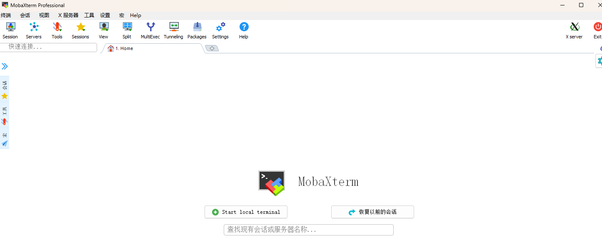The width and height of the screenshot is (602, 243).
Task: Click Start local terminal button
Action: (x=246, y=212)
